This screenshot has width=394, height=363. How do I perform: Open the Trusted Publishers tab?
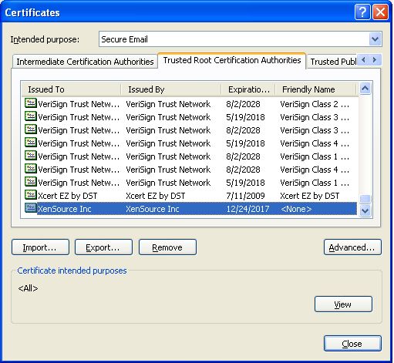[333, 62]
